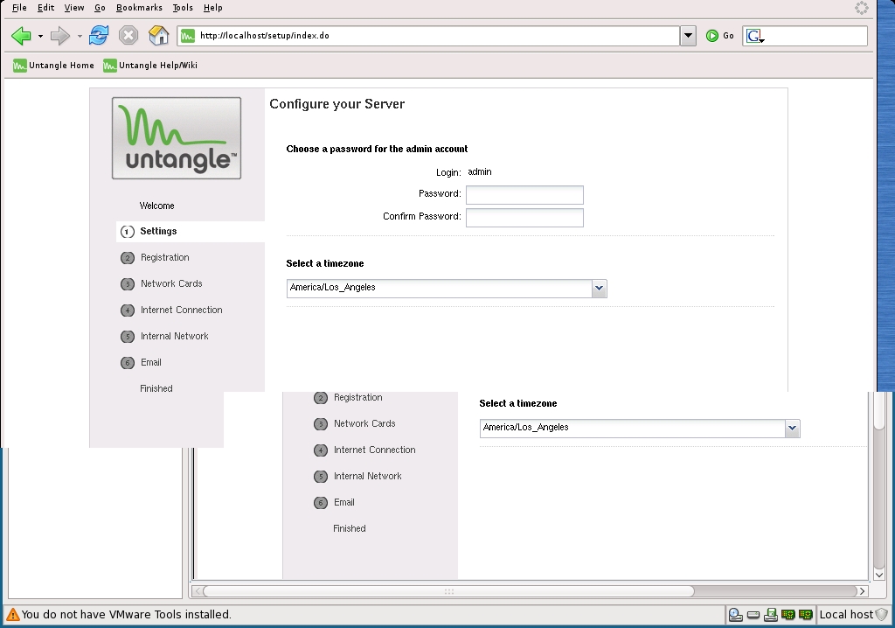Click the scroll-down arrow of the vertical scrollbar
Image resolution: width=895 pixels, height=628 pixels.
(879, 575)
